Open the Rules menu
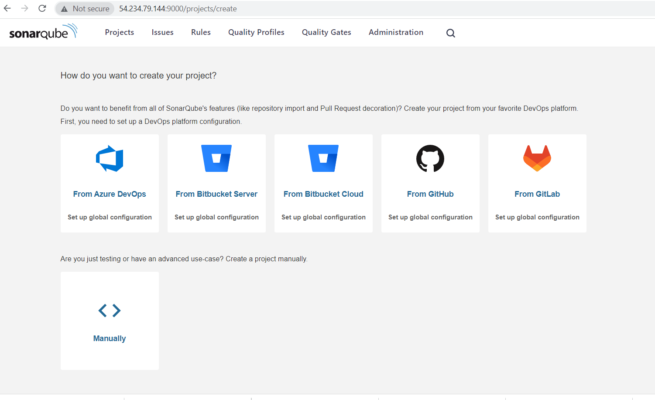Screen dimensions: 655x400 point(201,32)
